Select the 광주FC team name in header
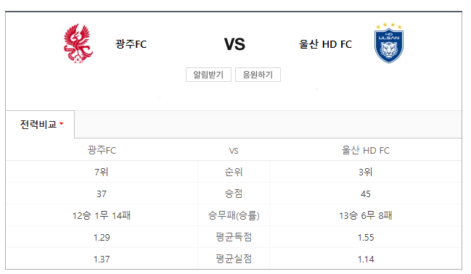Screen dimensions: 471x274 [x=131, y=44]
